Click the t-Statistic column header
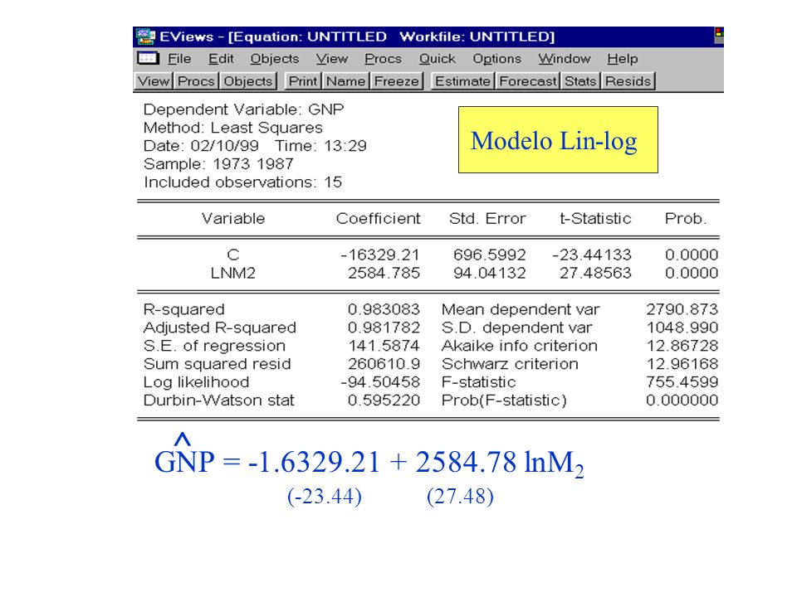Image resolution: width=797 pixels, height=597 pixels. [x=595, y=219]
